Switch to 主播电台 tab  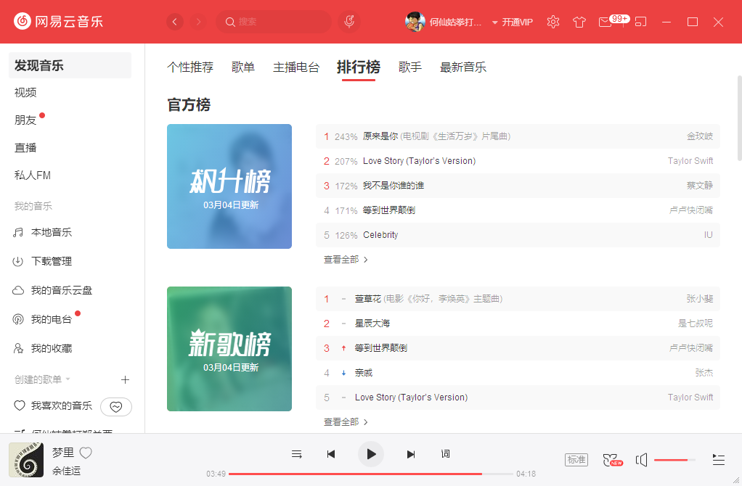296,67
